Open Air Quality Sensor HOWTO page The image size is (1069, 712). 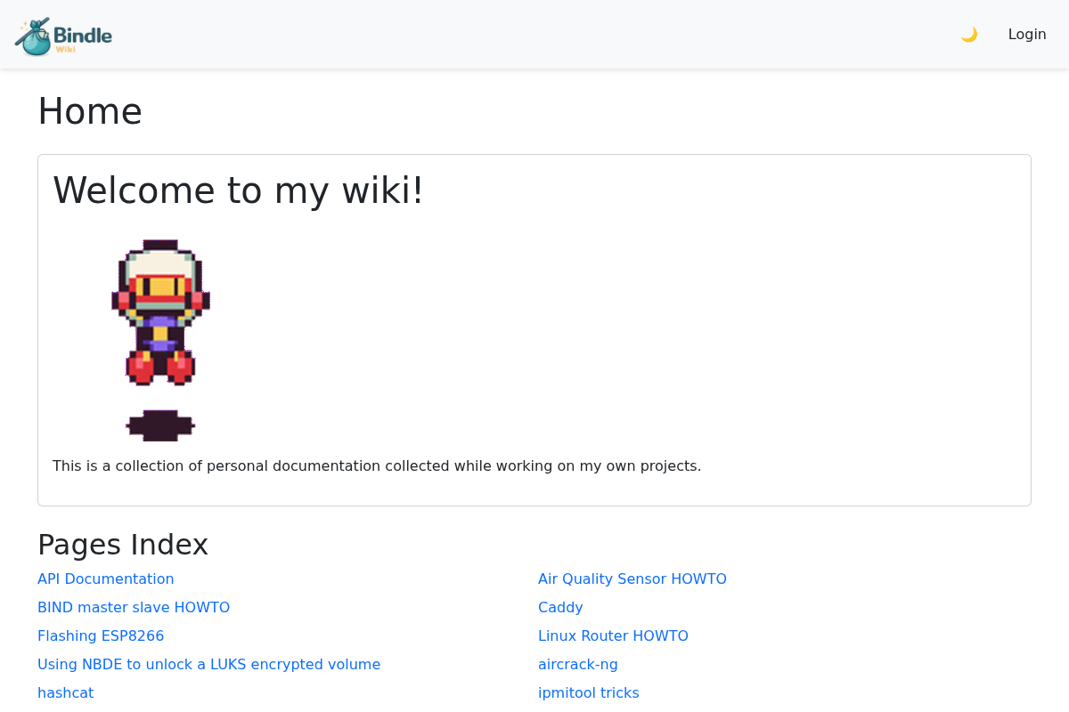click(x=632, y=579)
